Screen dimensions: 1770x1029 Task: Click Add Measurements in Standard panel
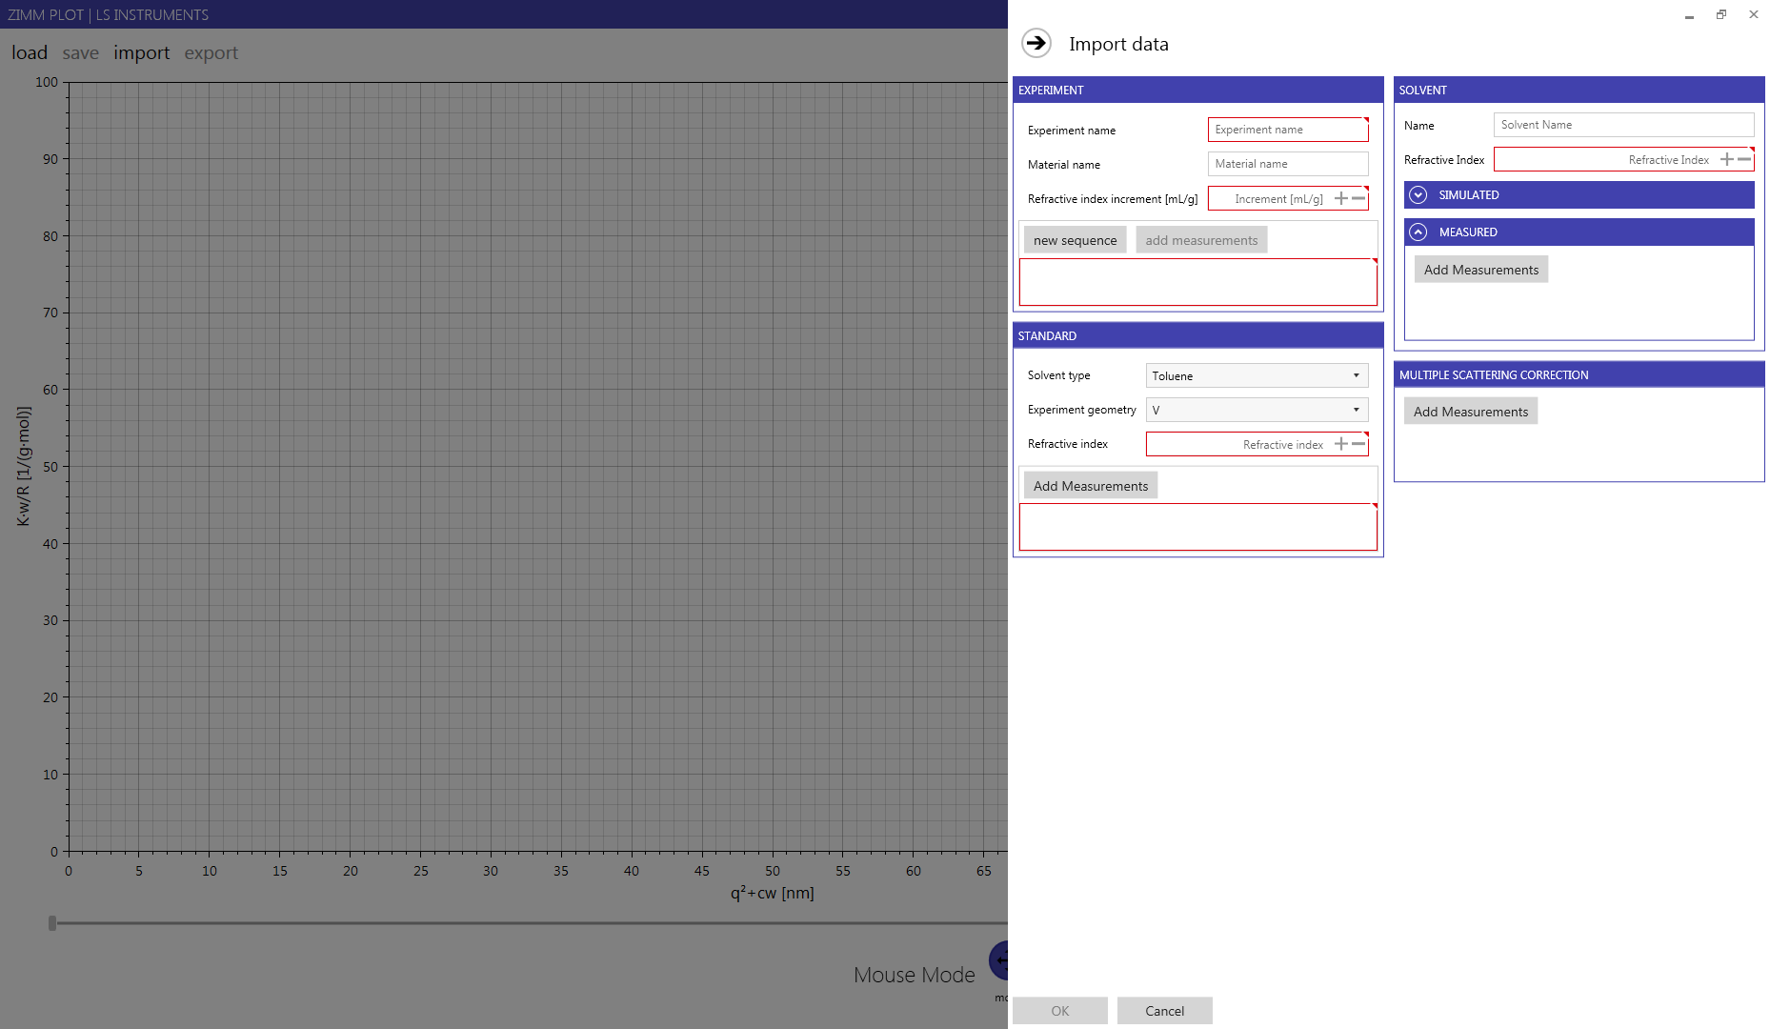click(1091, 486)
